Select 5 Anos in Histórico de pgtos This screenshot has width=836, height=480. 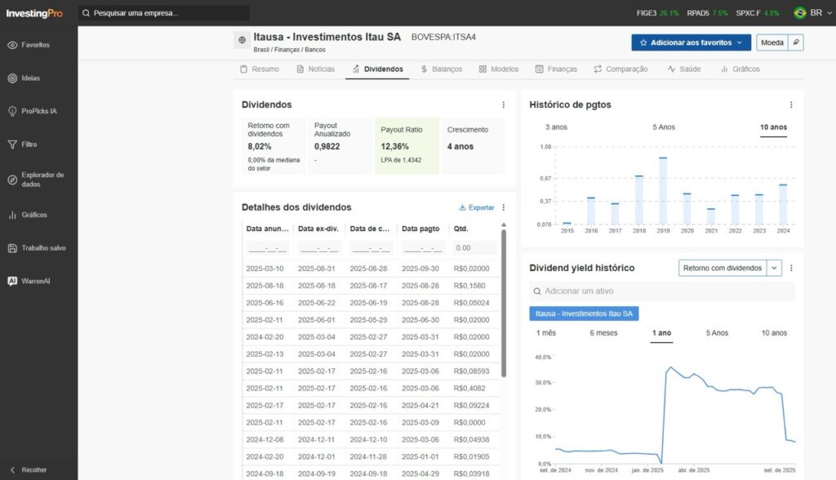[x=664, y=127]
